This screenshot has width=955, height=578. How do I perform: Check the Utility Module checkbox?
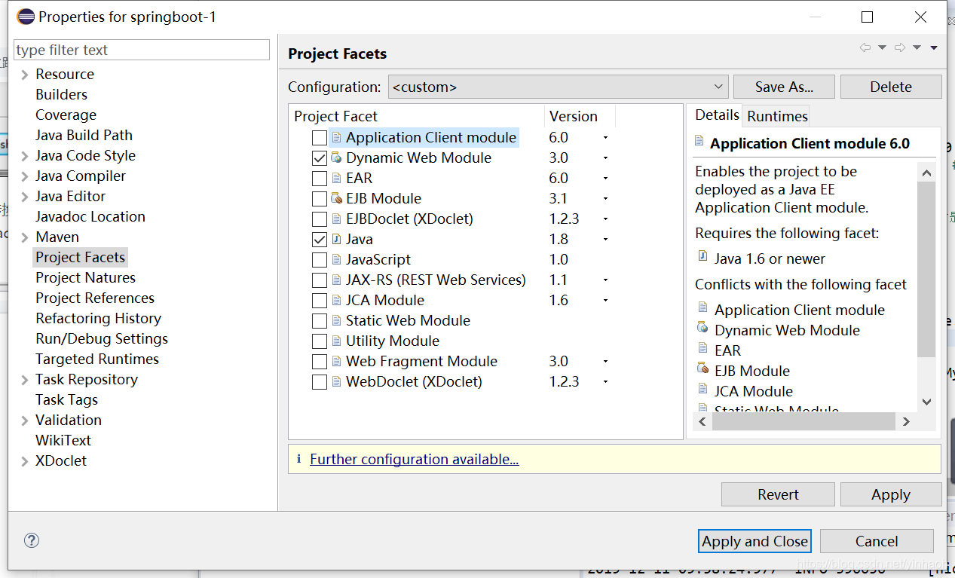click(x=320, y=341)
